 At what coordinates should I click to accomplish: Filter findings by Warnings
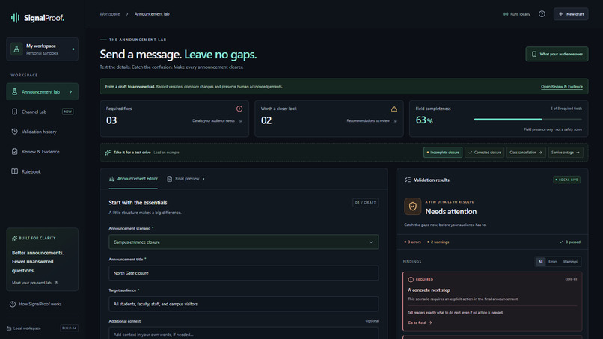click(570, 262)
